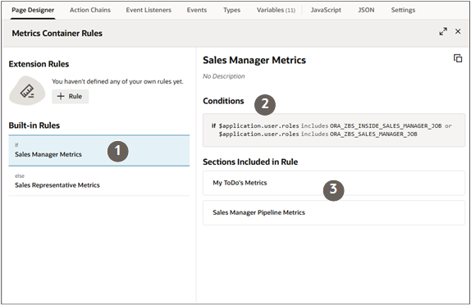Open the Sales Manager Pipeline Metrics section
The width and height of the screenshot is (471, 305).
334,212
